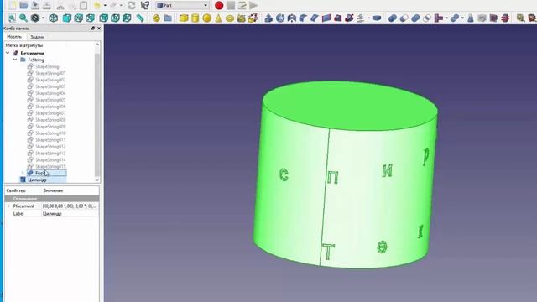
Task: Create a Box primitive
Action: point(184,18)
